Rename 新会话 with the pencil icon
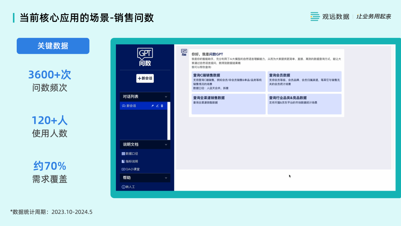The width and height of the screenshot is (401, 226). click(x=157, y=106)
